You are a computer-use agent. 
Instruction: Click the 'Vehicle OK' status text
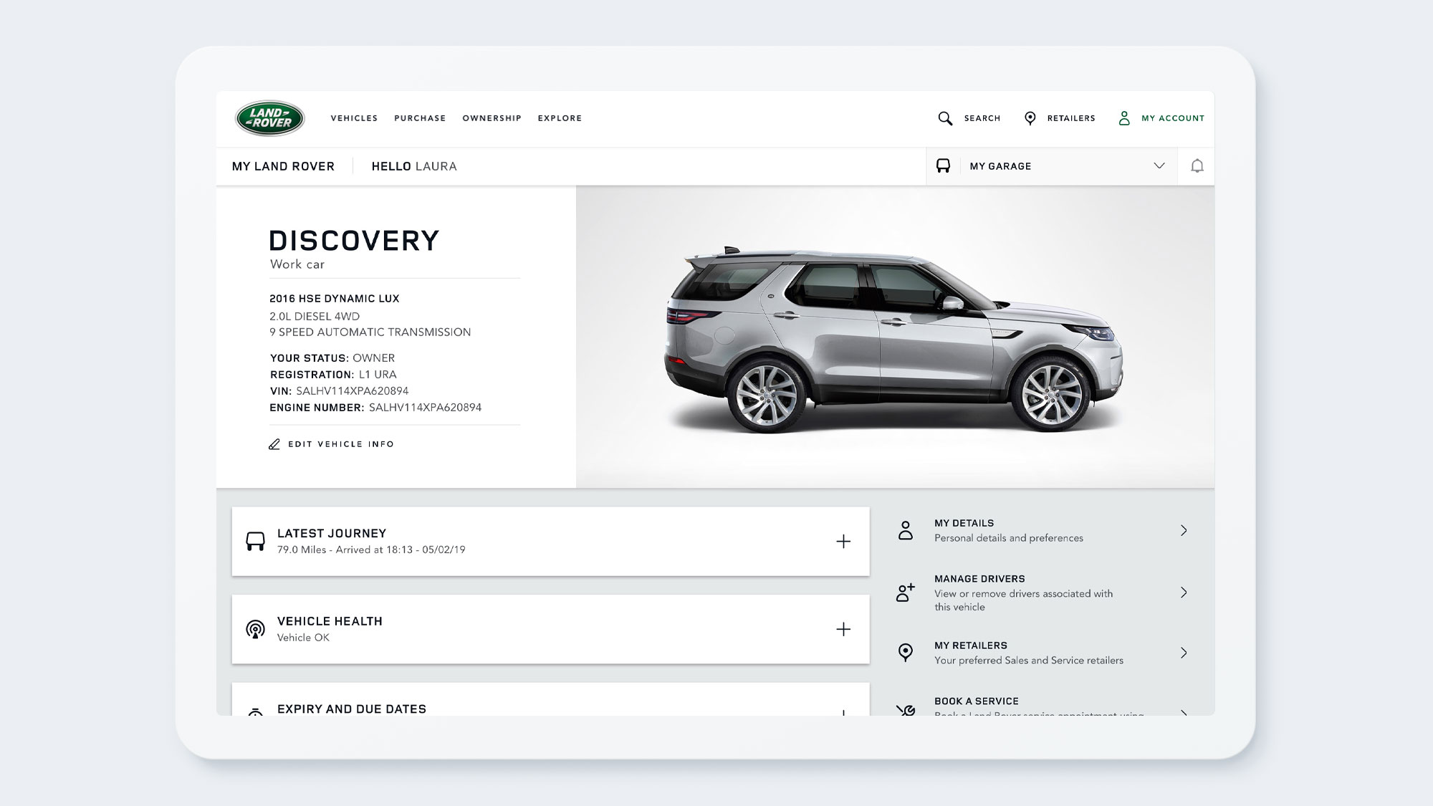303,638
